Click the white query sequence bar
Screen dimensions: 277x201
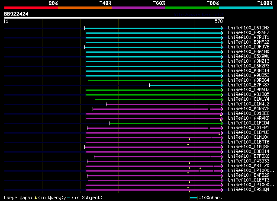114,18
